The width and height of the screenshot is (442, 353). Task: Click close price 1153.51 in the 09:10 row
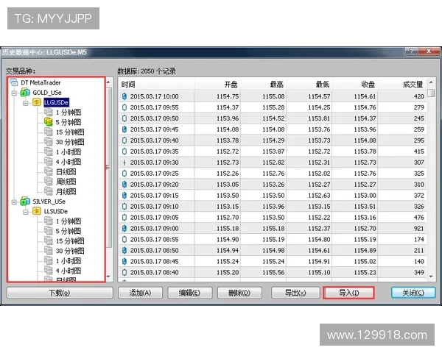click(x=365, y=207)
